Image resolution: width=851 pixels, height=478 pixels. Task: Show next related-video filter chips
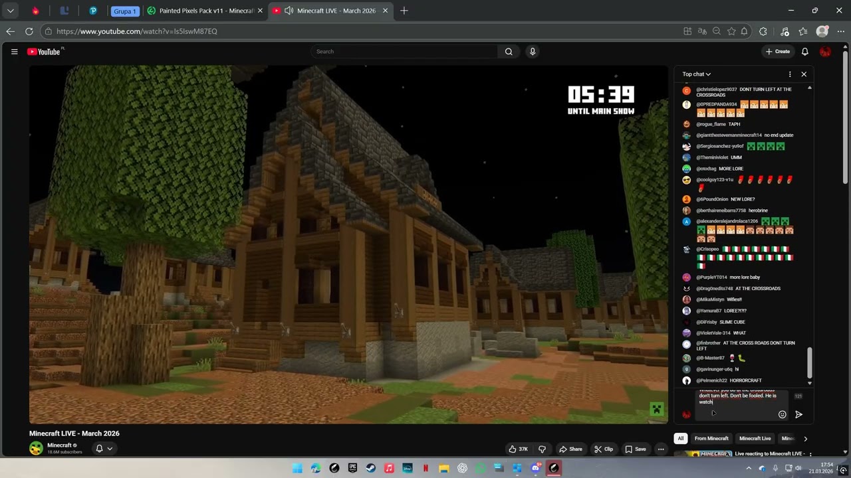point(805,438)
